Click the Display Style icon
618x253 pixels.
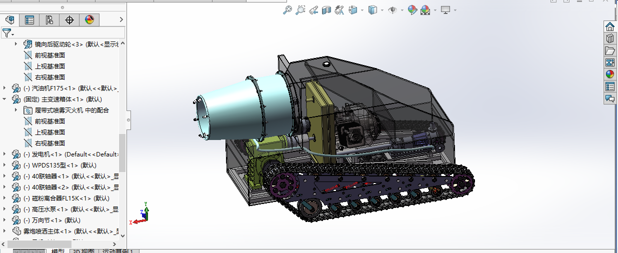pos(373,9)
